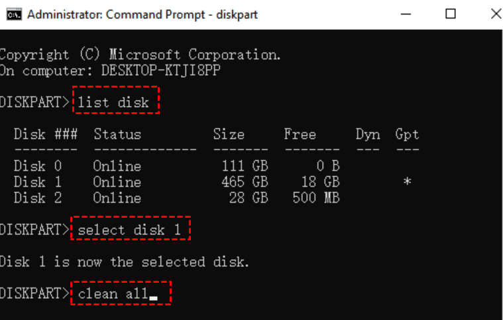Click the asterisk in the Gpt column
Viewport: 503px width, 320px height.
pyautogui.click(x=407, y=182)
